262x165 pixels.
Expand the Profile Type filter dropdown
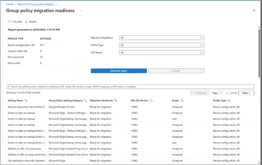tap(161, 45)
